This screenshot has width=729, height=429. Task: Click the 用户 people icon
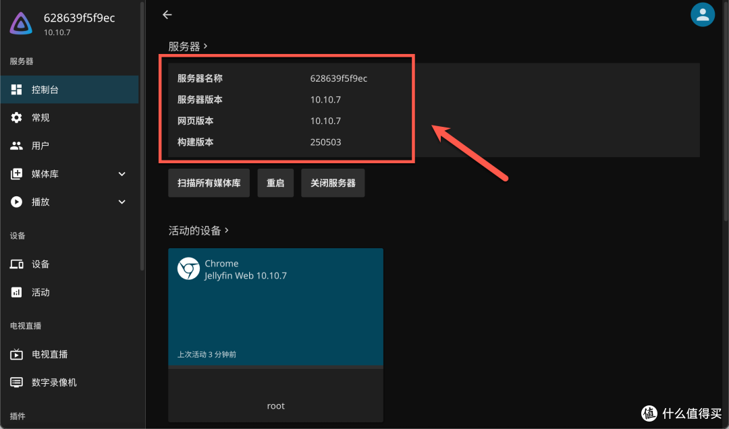click(x=16, y=146)
